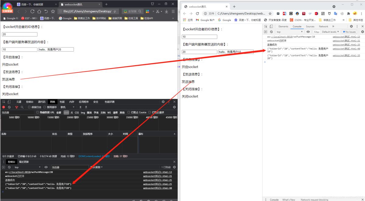Image resolution: width=365 pixels, height=201 pixels.
Task: Click No Issues button in right console
Action: pos(349,32)
